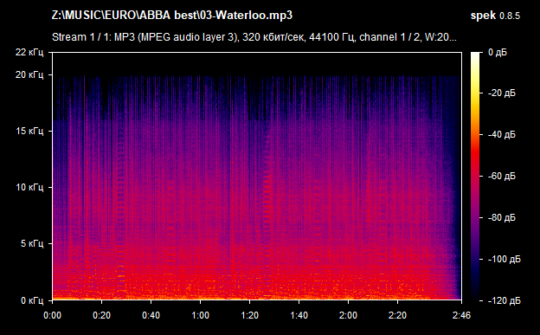
Task: Click the '-120 дБ' level scale label
Action: point(504,300)
